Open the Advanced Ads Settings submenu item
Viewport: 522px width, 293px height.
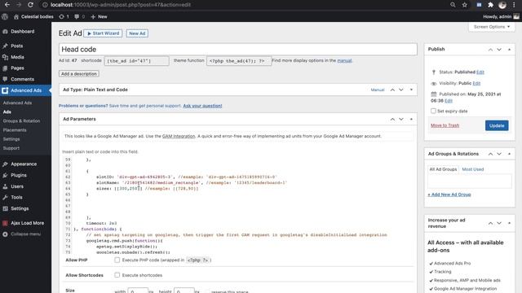[x=11, y=139]
